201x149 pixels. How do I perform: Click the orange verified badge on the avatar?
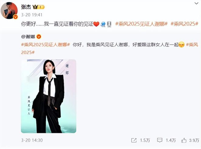click(x=16, y=17)
